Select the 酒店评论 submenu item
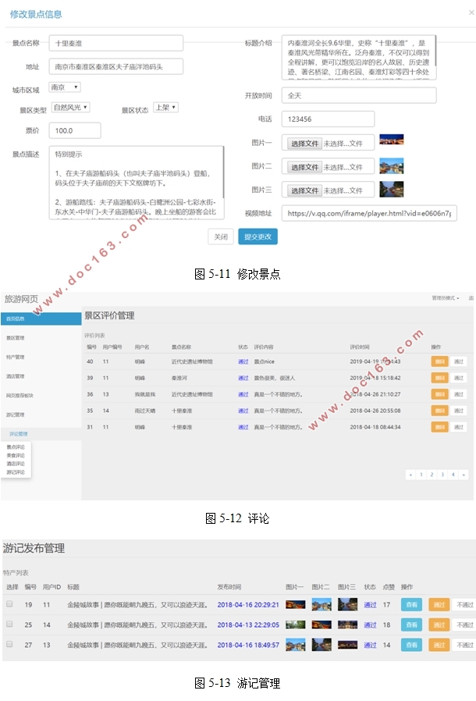476x701 pixels. tap(16, 464)
